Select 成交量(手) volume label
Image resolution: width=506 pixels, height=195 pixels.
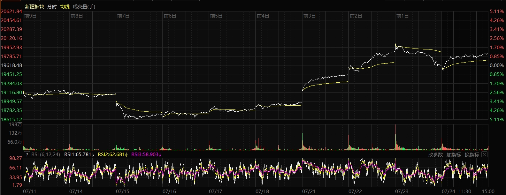[84, 7]
